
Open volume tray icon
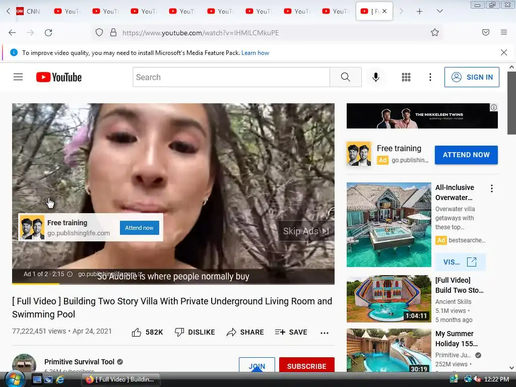(477, 379)
